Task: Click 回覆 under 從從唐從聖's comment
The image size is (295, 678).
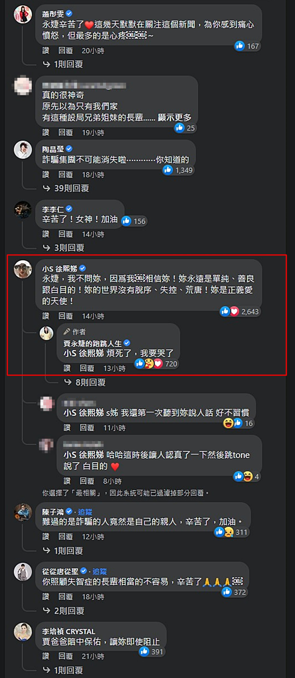Action: [66, 597]
